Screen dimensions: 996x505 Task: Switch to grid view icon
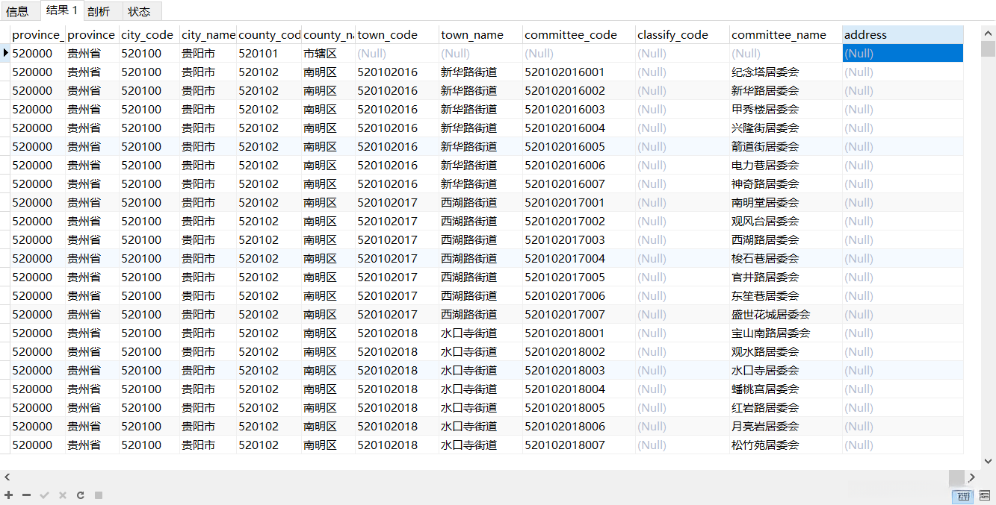click(x=962, y=496)
